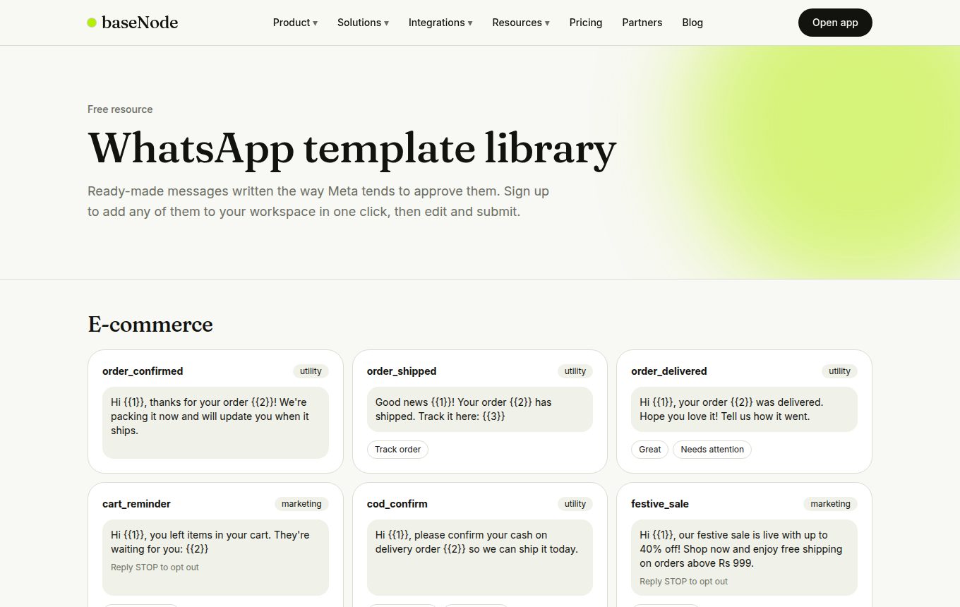The height and width of the screenshot is (607, 960).
Task: Click the utility tag on order_delivered
Action: (839, 371)
